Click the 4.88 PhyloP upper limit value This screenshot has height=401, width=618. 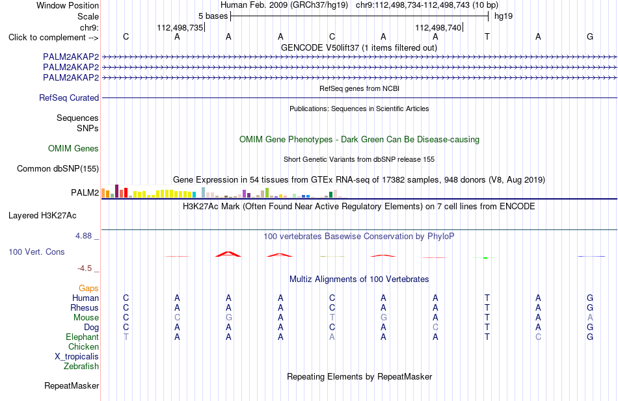(83, 235)
